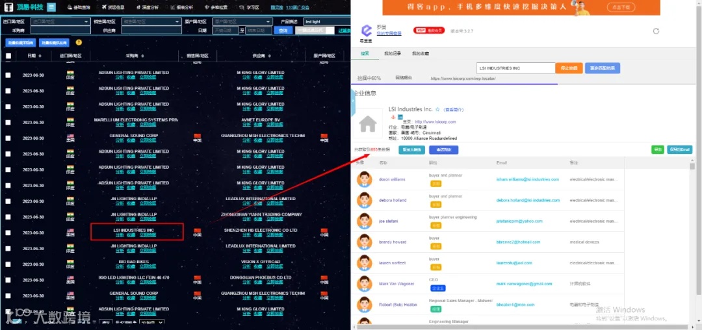The width and height of the screenshot is (702, 330).
Task: Click debora holland's email address
Action: tap(528, 200)
